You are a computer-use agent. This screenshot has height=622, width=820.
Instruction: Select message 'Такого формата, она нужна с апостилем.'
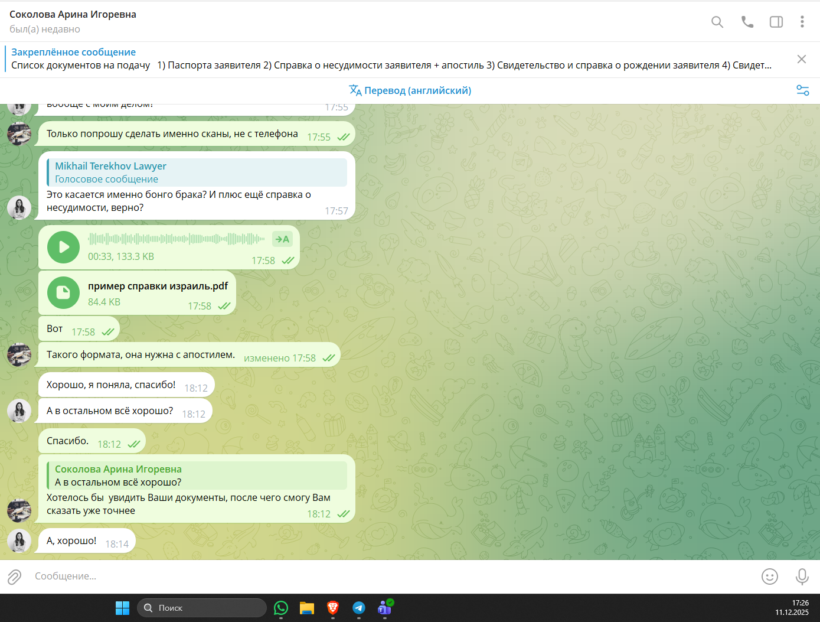pyautogui.click(x=189, y=355)
